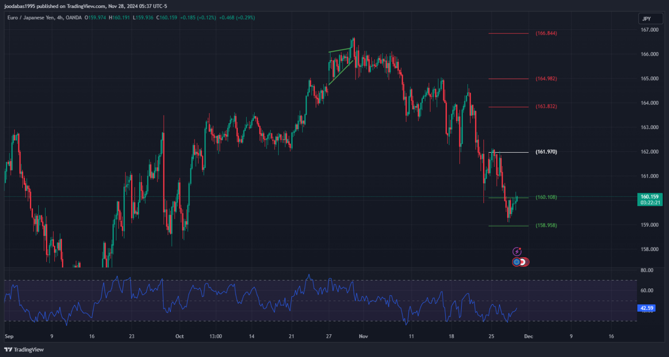Click the purple lightning bolt news icon

[517, 252]
